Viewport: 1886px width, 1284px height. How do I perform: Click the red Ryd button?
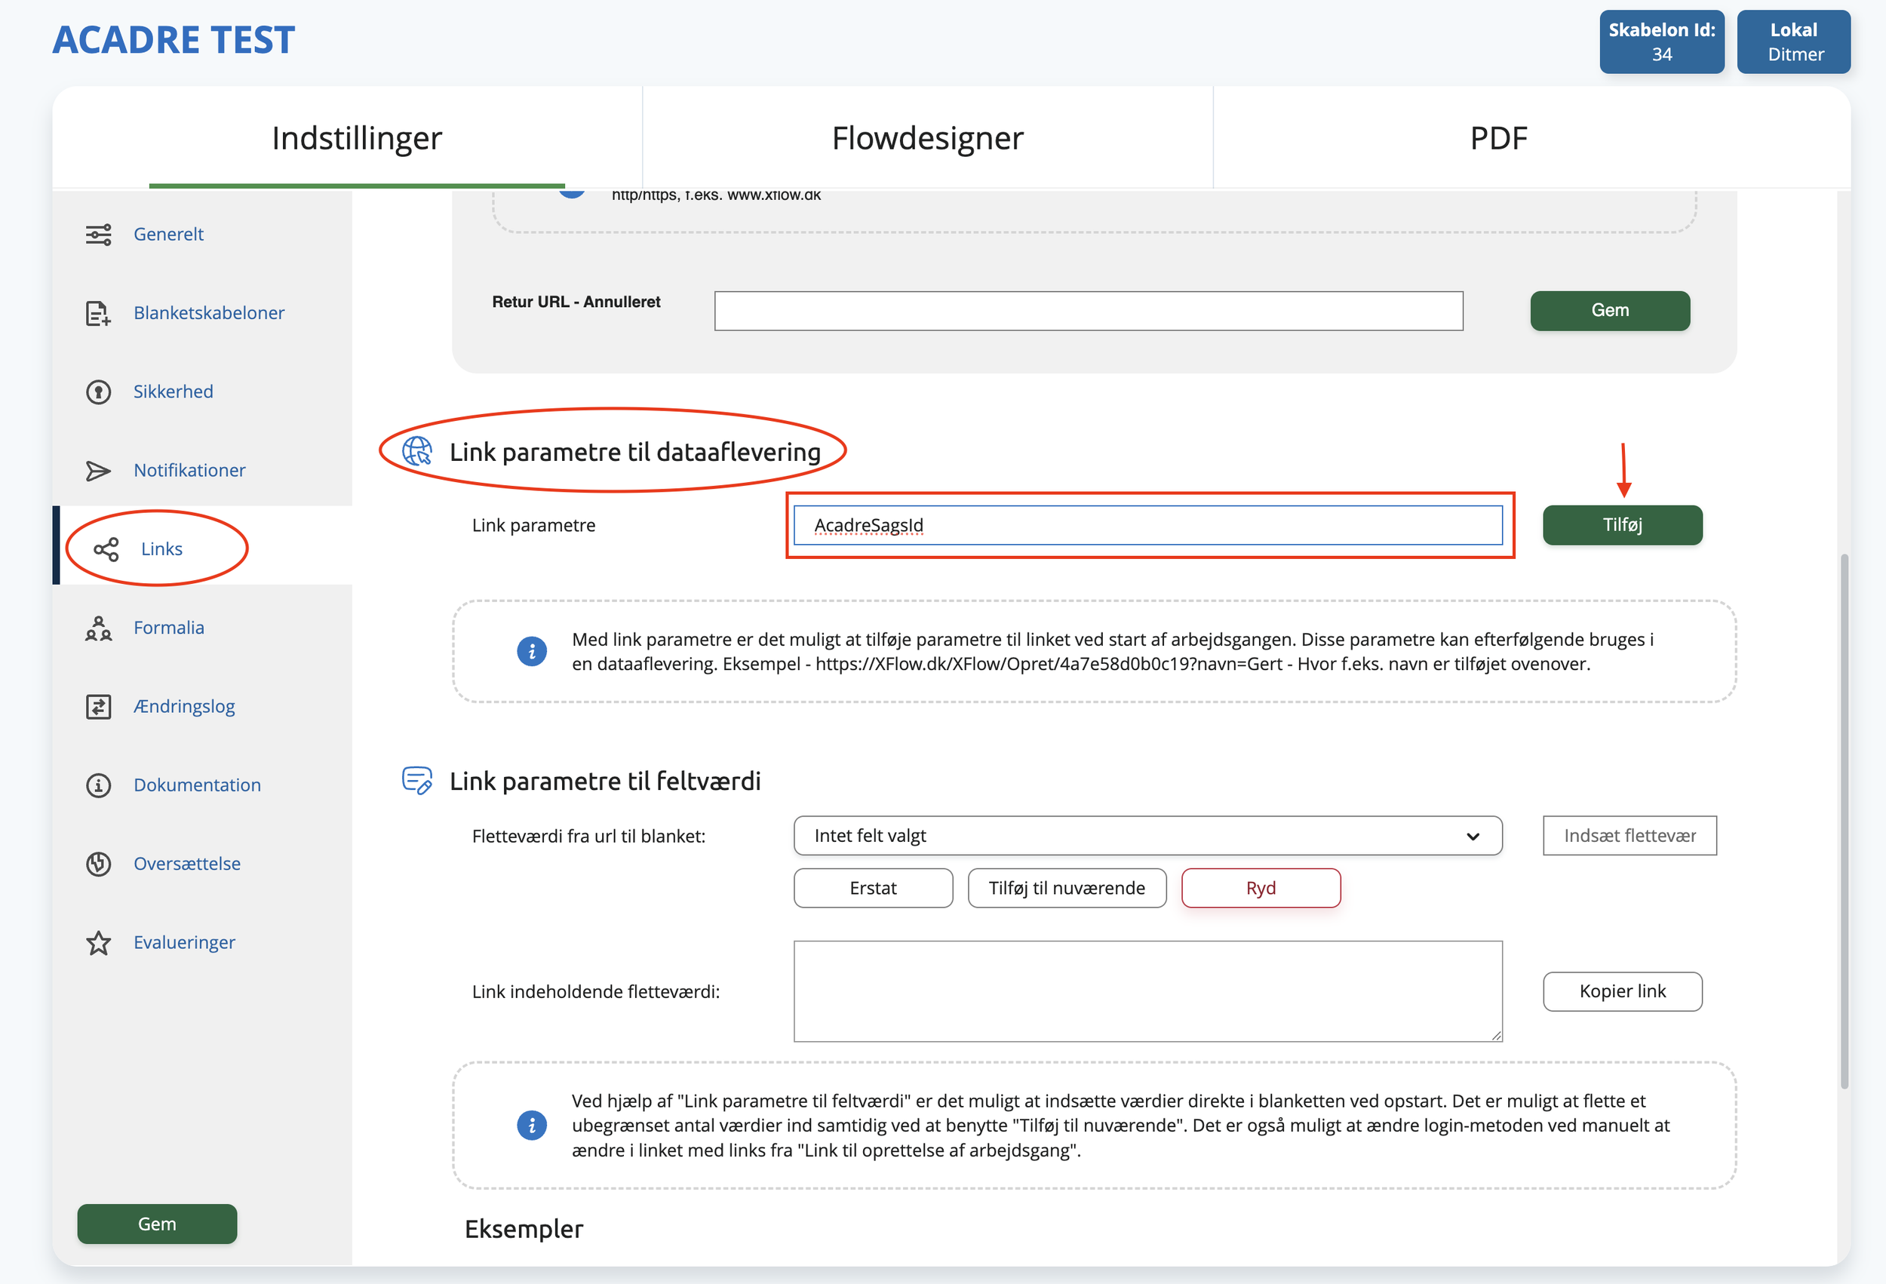point(1261,889)
